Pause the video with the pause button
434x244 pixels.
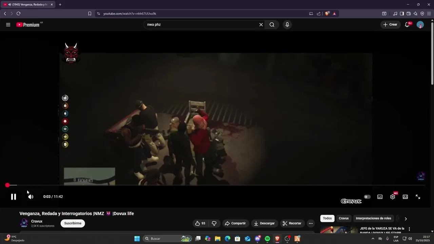[x=14, y=197]
